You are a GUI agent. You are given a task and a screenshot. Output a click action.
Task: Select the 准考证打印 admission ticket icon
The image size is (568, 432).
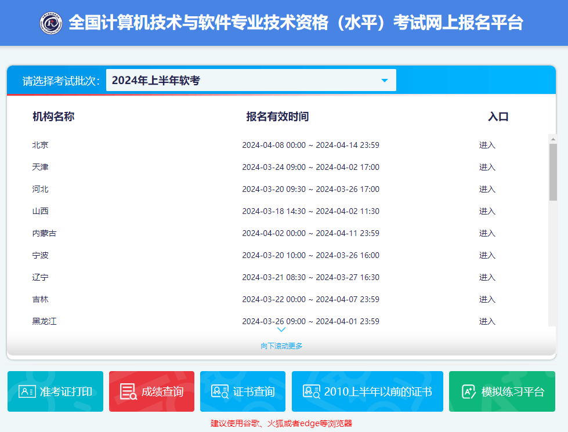pos(26,391)
